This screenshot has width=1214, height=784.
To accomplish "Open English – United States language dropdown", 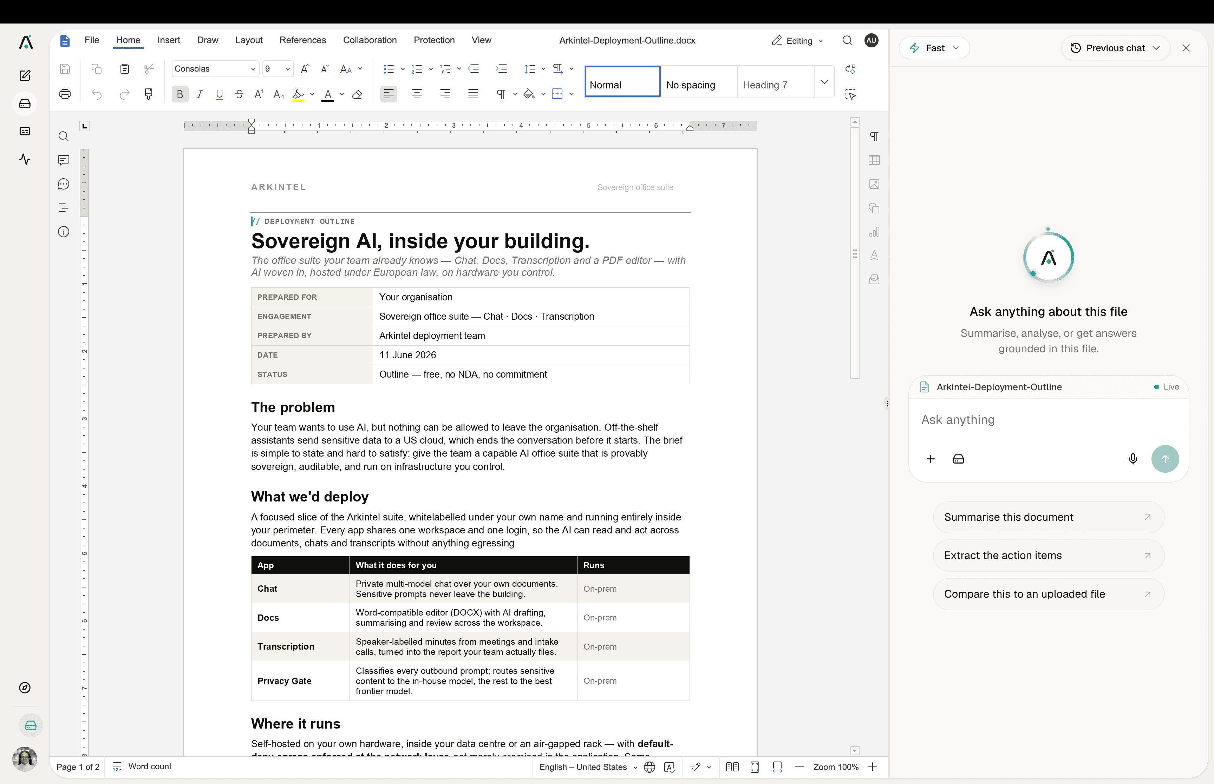I will point(588,767).
